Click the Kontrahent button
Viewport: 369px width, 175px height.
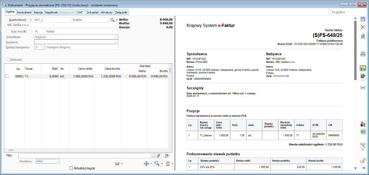click(18, 20)
